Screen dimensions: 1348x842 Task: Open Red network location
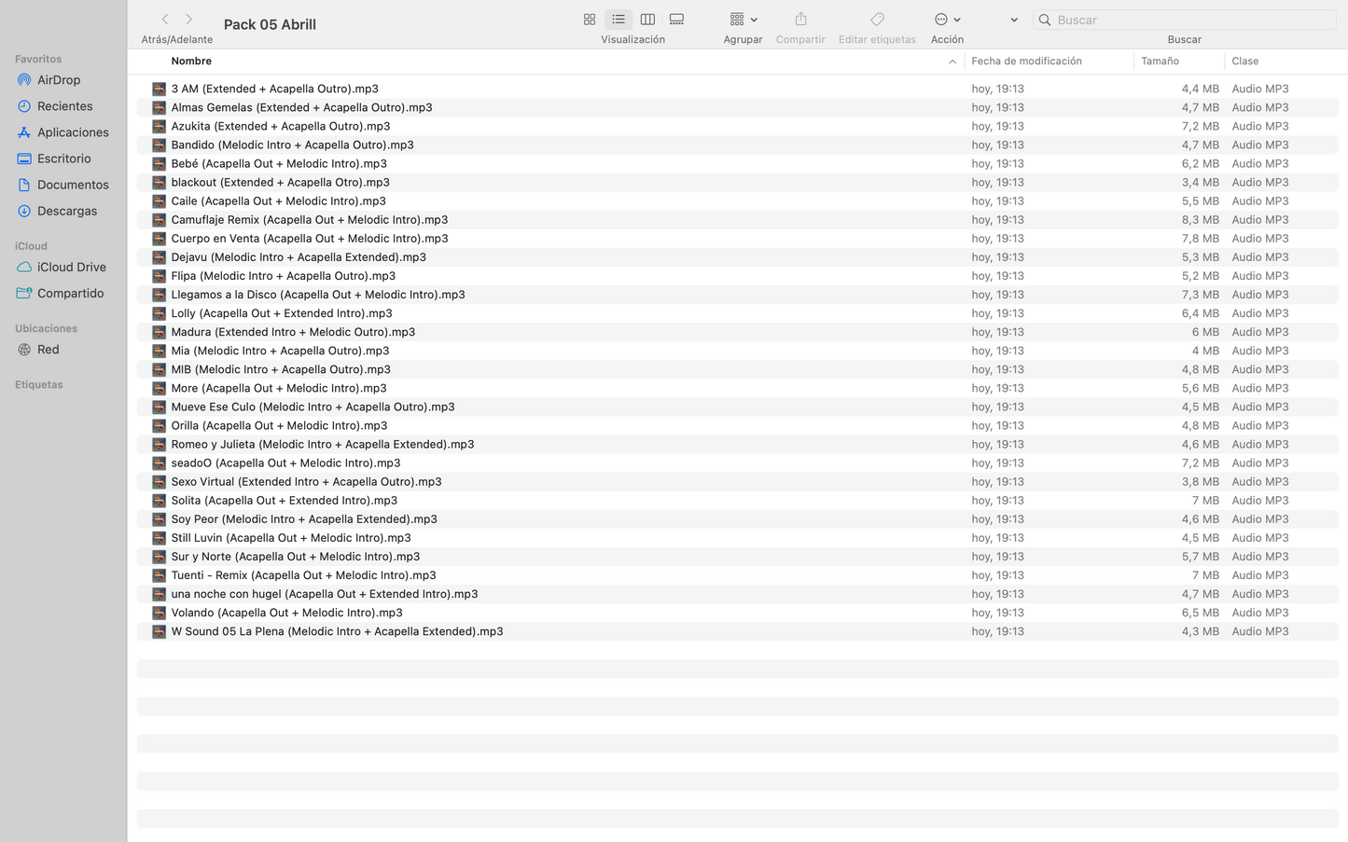[48, 350]
